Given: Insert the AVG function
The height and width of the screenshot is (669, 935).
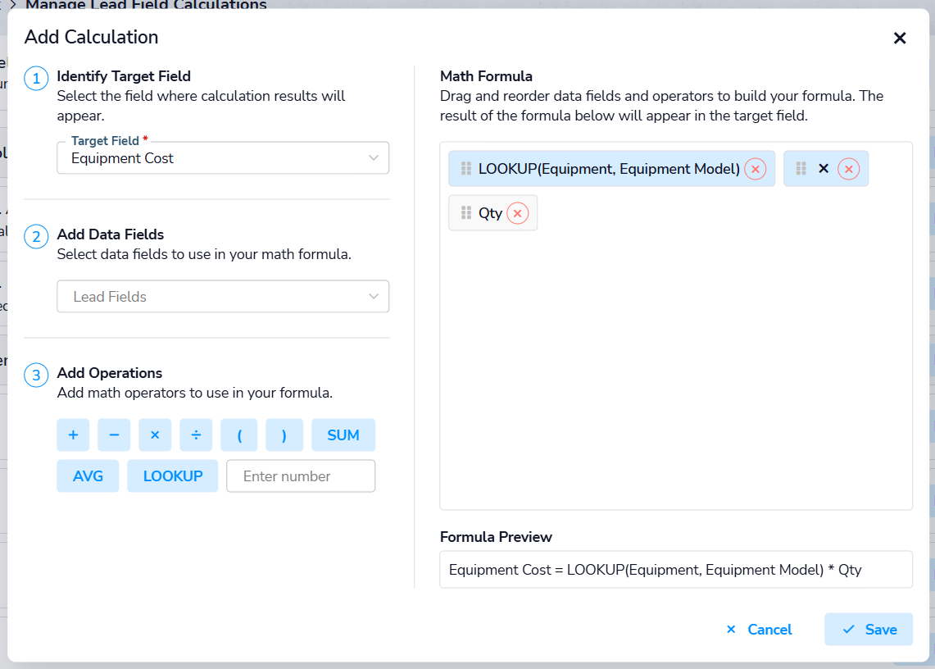Looking at the screenshot, I should 88,476.
